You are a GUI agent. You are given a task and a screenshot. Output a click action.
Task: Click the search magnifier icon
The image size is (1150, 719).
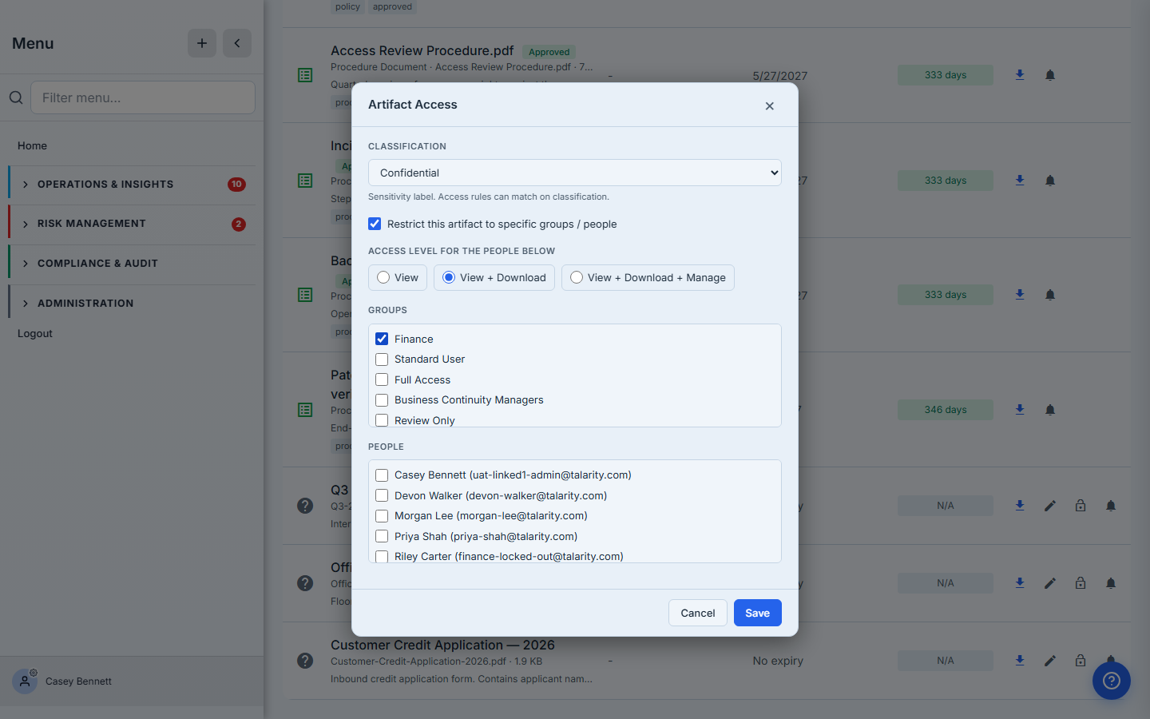coord(16,97)
